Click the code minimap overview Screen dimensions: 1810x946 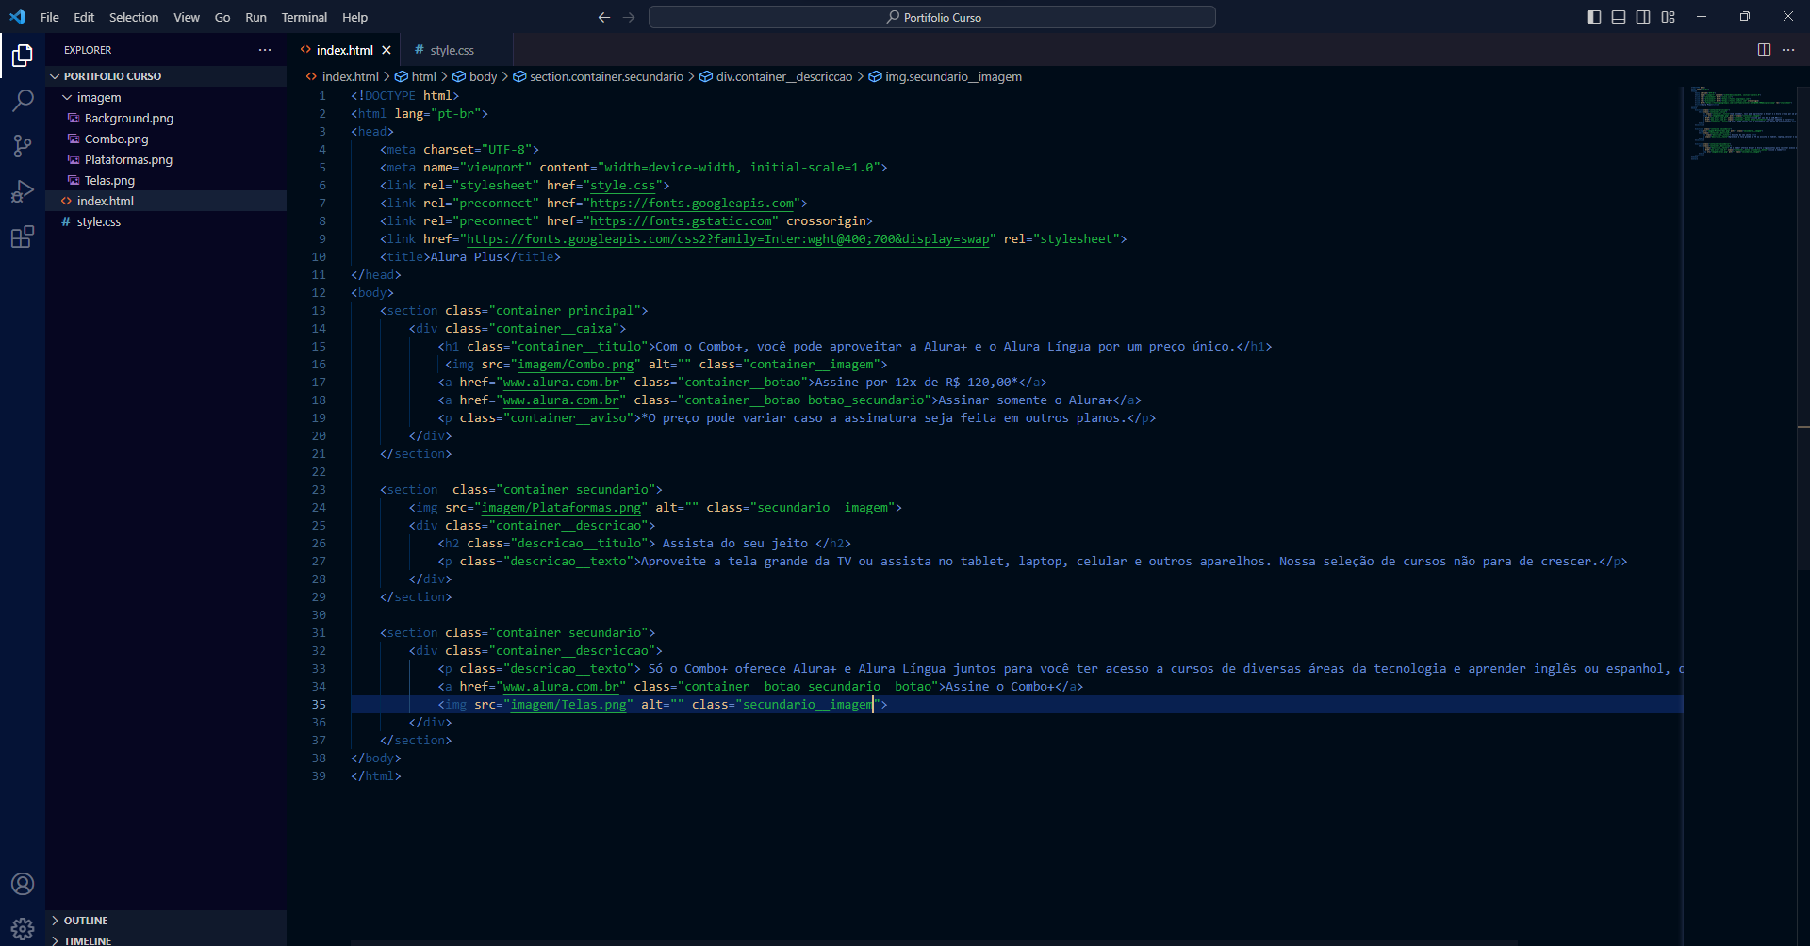[x=1741, y=123]
